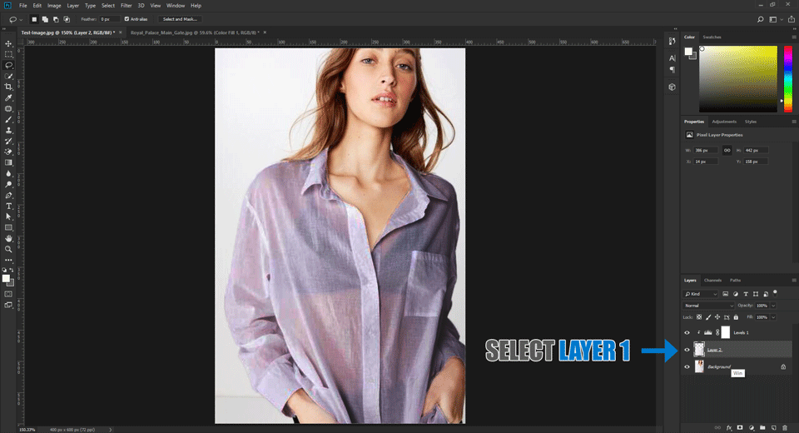The image size is (799, 433).
Task: Select the Horizontal Type tool
Action: point(8,206)
